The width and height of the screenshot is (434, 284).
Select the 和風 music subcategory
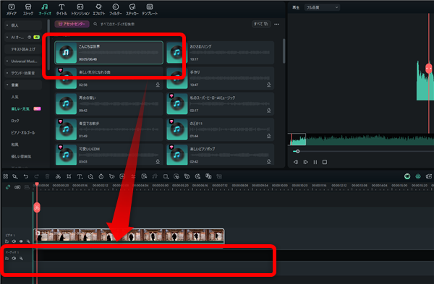(14, 145)
